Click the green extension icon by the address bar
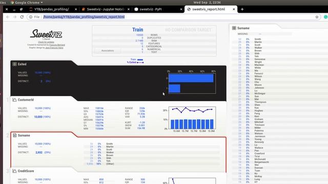This screenshot has width=328, height=184. click(326, 17)
